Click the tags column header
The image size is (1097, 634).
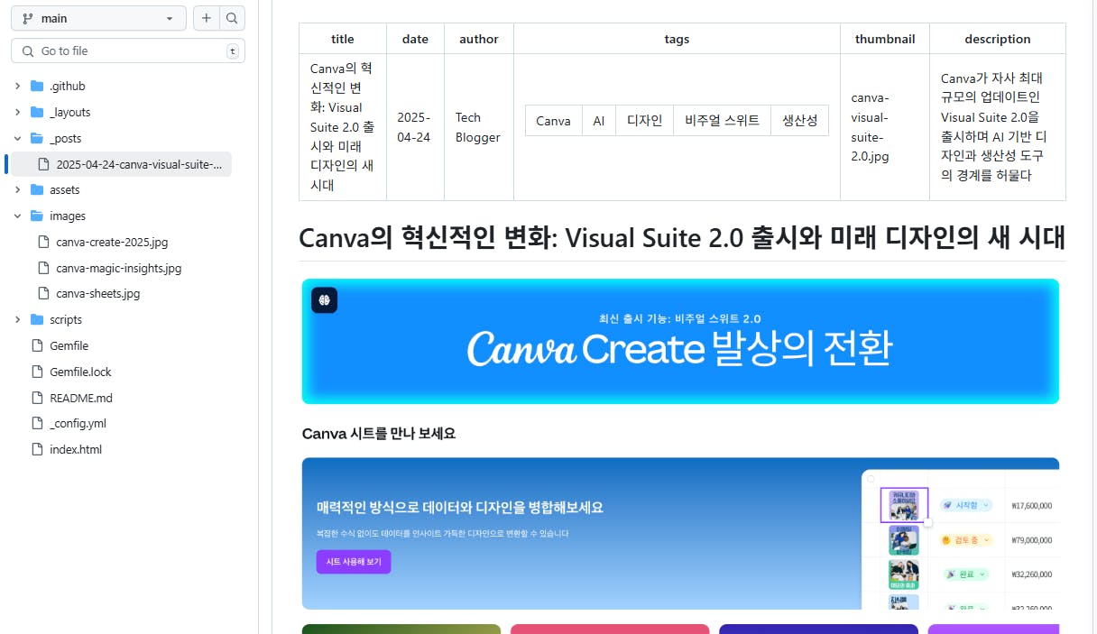click(x=677, y=39)
